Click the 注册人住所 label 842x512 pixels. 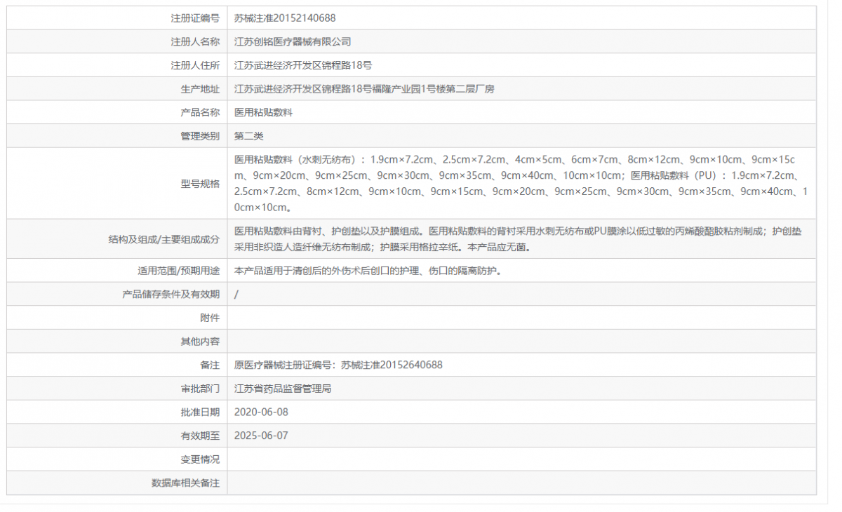195,65
